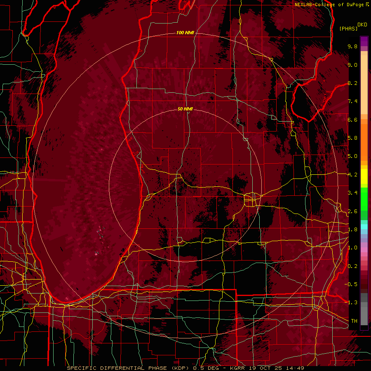Click the 100 NMI range ring label
Viewport: 371px width, 371px height.
(x=185, y=33)
